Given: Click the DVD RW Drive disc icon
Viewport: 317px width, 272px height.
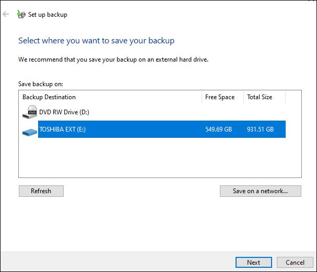Looking at the screenshot, I should [30, 112].
